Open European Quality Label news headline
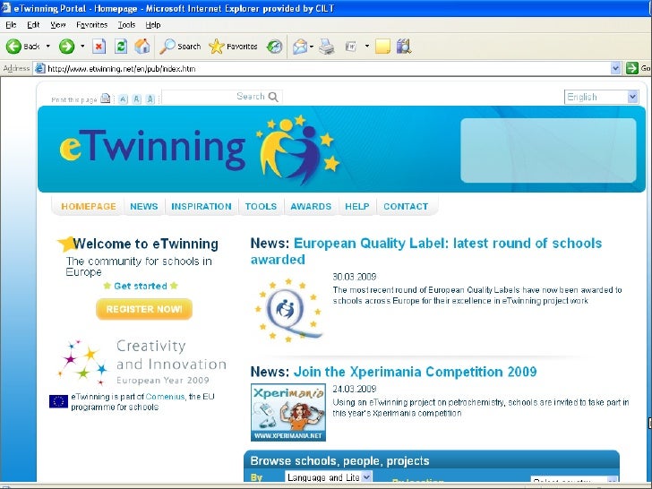Screen dimensions: 652x489 [426, 251]
